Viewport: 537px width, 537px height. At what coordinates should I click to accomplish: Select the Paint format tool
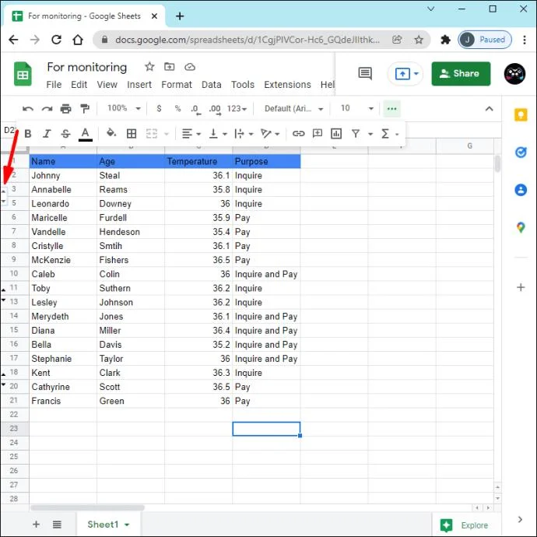85,109
